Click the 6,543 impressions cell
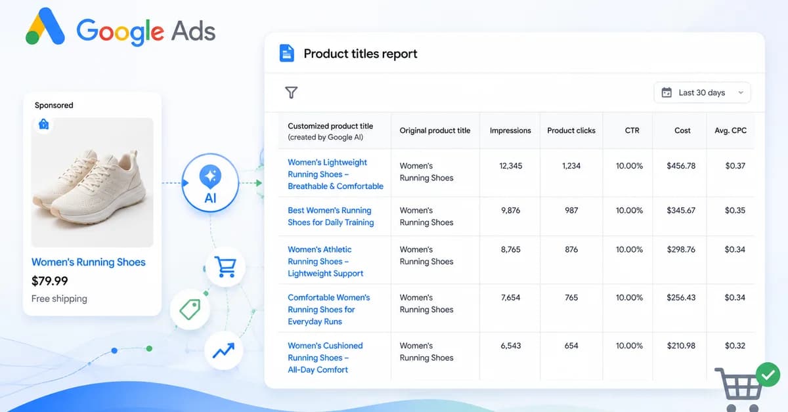This screenshot has height=412, width=788. pos(510,346)
